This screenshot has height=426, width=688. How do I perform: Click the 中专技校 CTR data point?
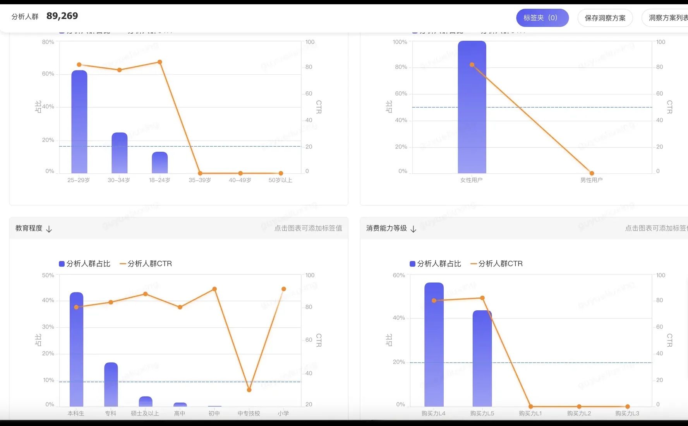(249, 390)
